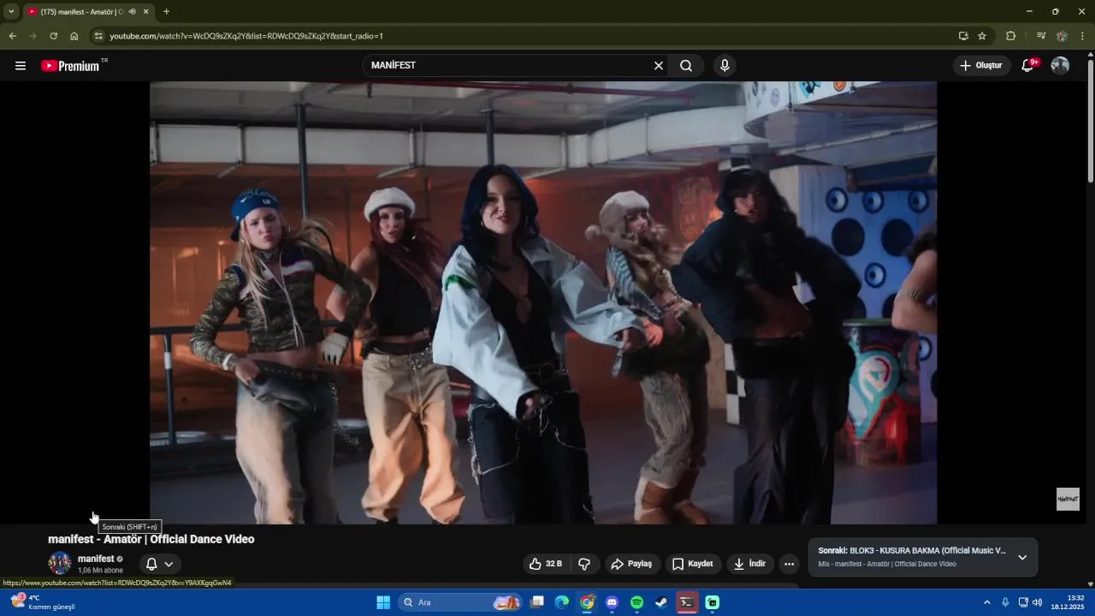Pause the video by clicking the player
Screen dimensions: 1095x616
[x=543, y=303]
